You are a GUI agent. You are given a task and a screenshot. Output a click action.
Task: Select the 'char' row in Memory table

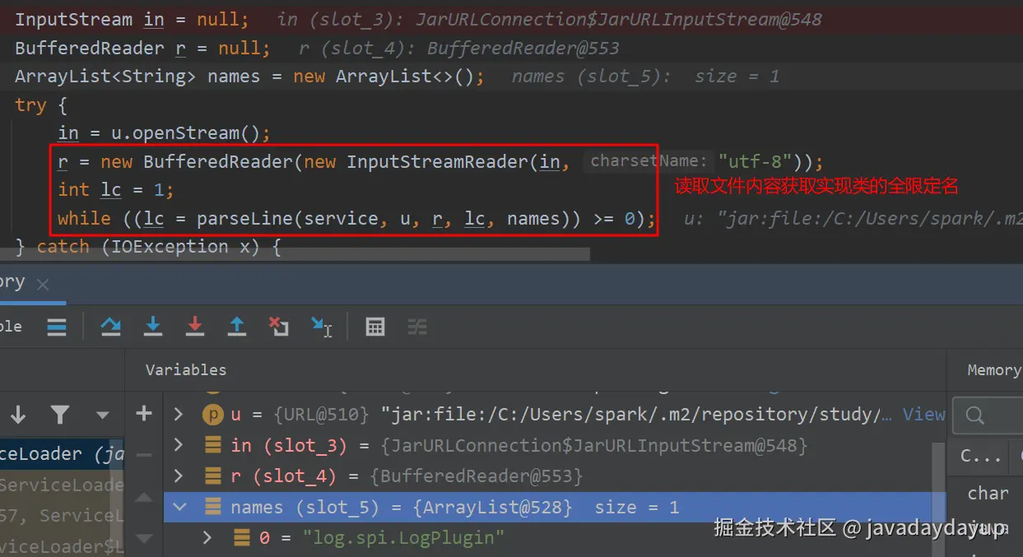pyautogui.click(x=988, y=493)
